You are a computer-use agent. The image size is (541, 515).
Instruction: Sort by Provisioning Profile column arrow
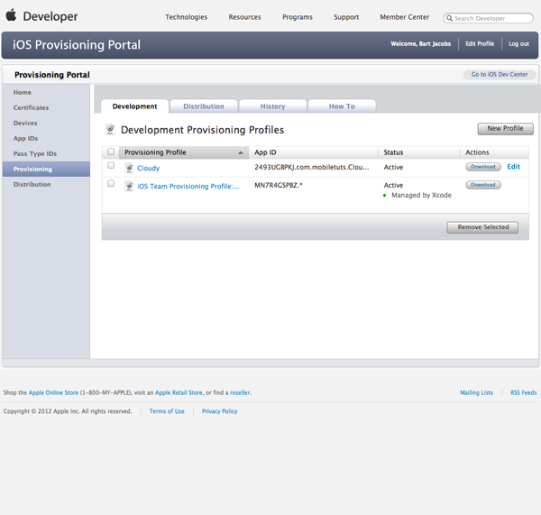(241, 152)
